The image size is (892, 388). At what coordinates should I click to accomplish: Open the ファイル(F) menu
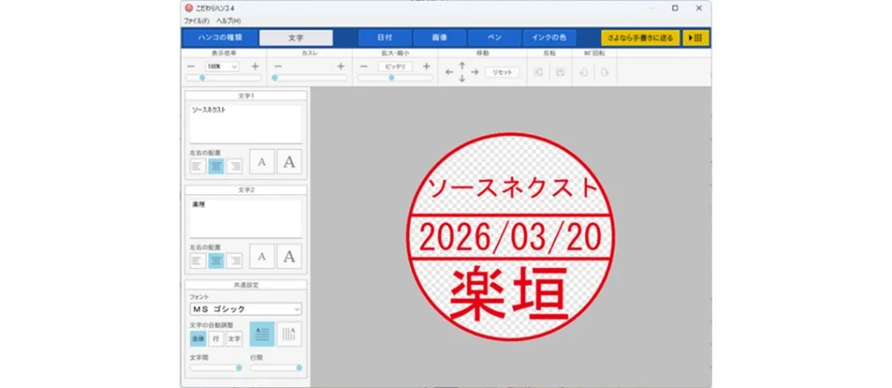196,20
